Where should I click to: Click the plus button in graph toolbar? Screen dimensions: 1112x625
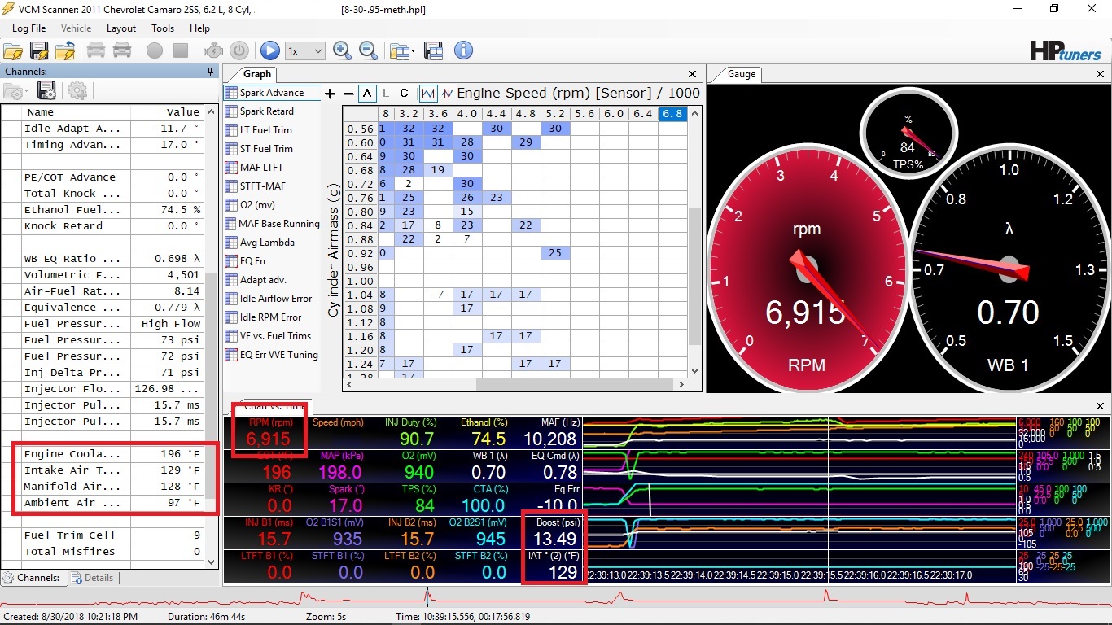[330, 94]
